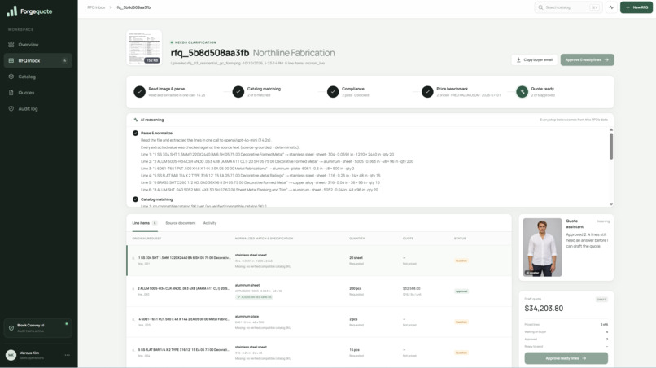This screenshot has width=656, height=368.
Task: Click the AI reasoning panel scrollbar
Action: [610, 146]
